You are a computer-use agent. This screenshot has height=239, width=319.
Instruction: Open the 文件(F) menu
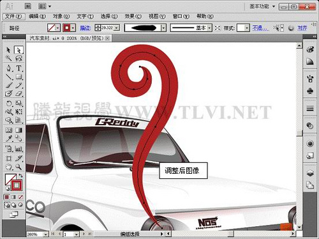click(x=13, y=17)
